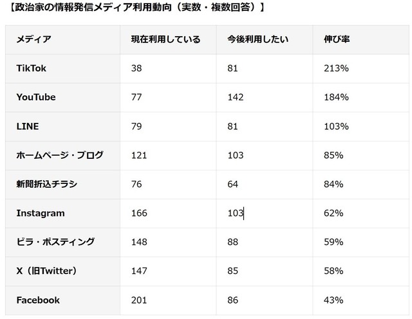This screenshot has height=319, width=412.
Task: Click the 201 value in the Facebook row
Action: point(139,300)
